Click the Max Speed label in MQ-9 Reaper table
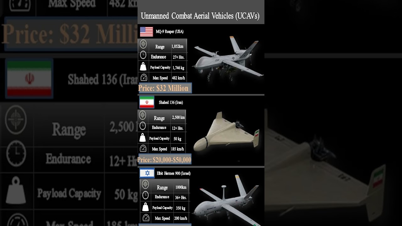The image size is (402, 226). click(160, 78)
